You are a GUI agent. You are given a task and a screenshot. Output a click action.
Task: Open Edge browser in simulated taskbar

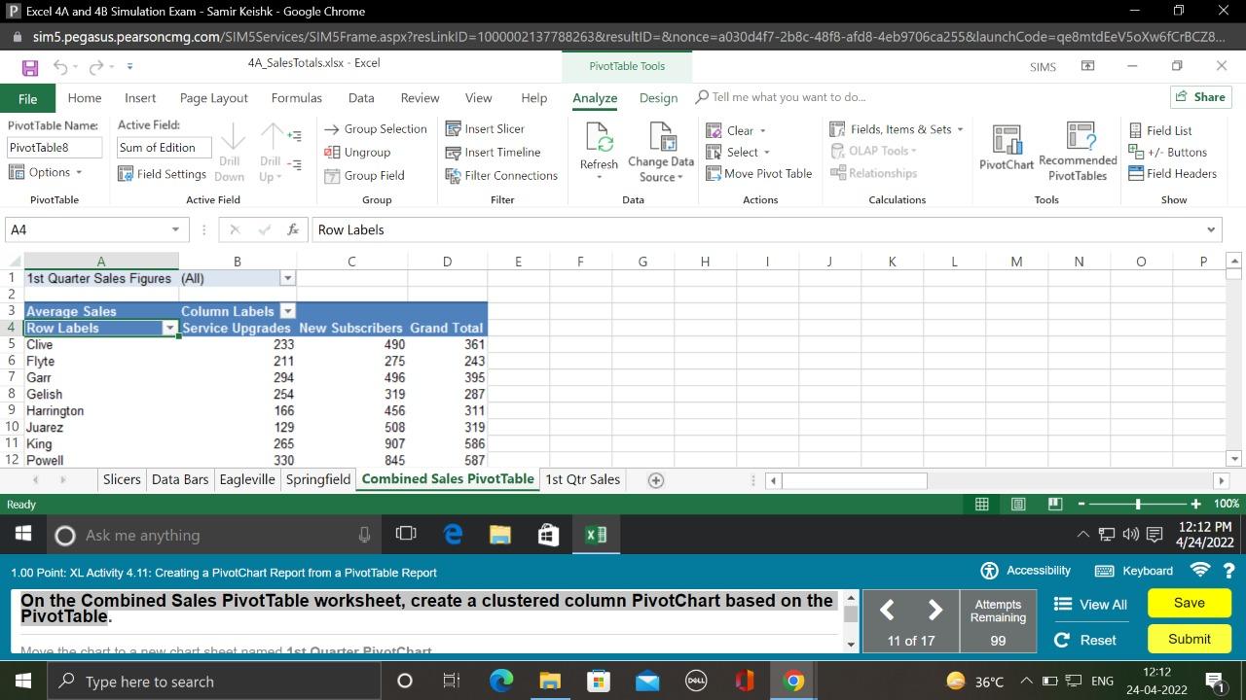tap(453, 535)
